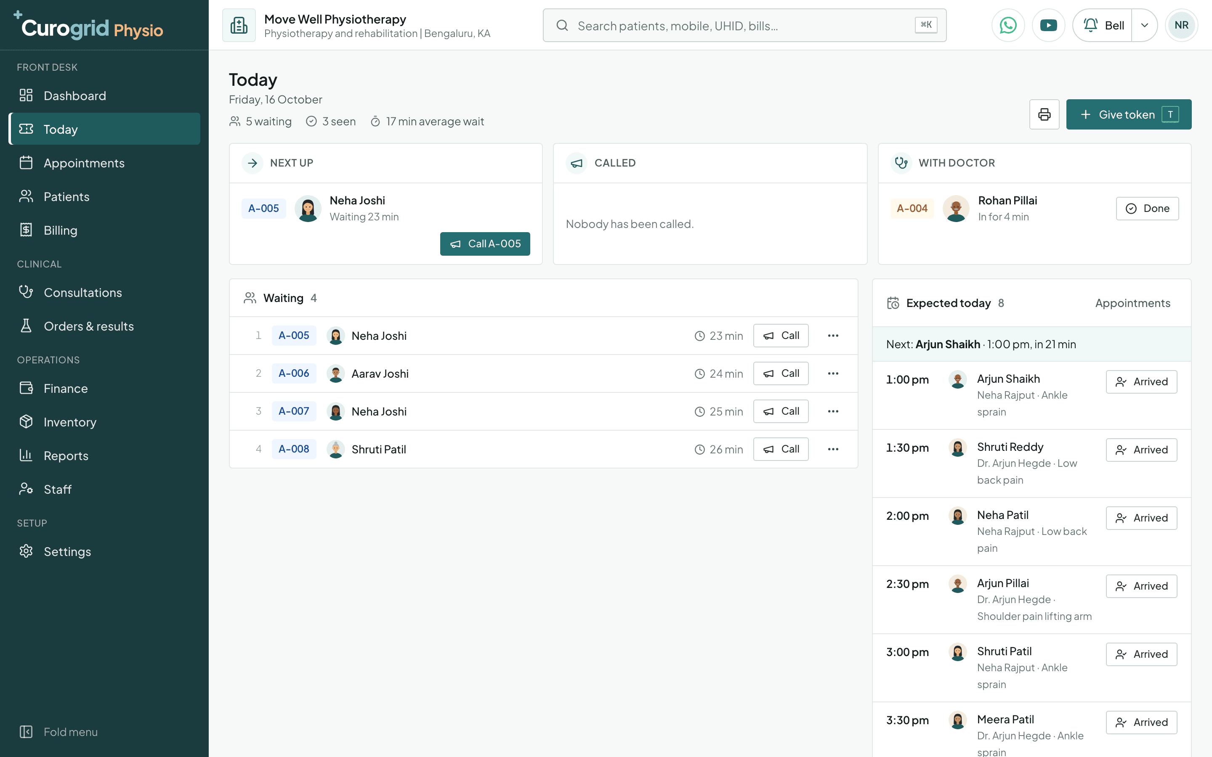Click the Expected today calendar icon
1212x757 pixels.
(893, 303)
